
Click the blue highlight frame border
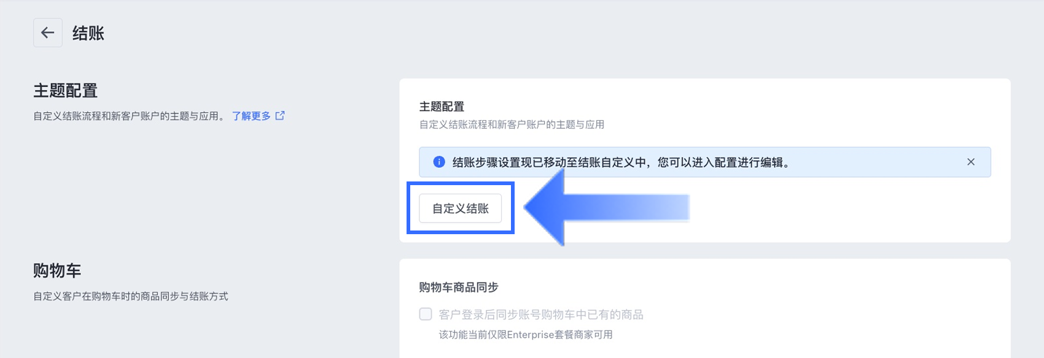pyautogui.click(x=461, y=183)
